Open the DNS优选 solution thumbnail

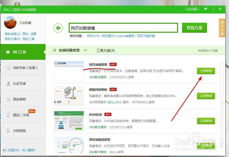(69, 121)
